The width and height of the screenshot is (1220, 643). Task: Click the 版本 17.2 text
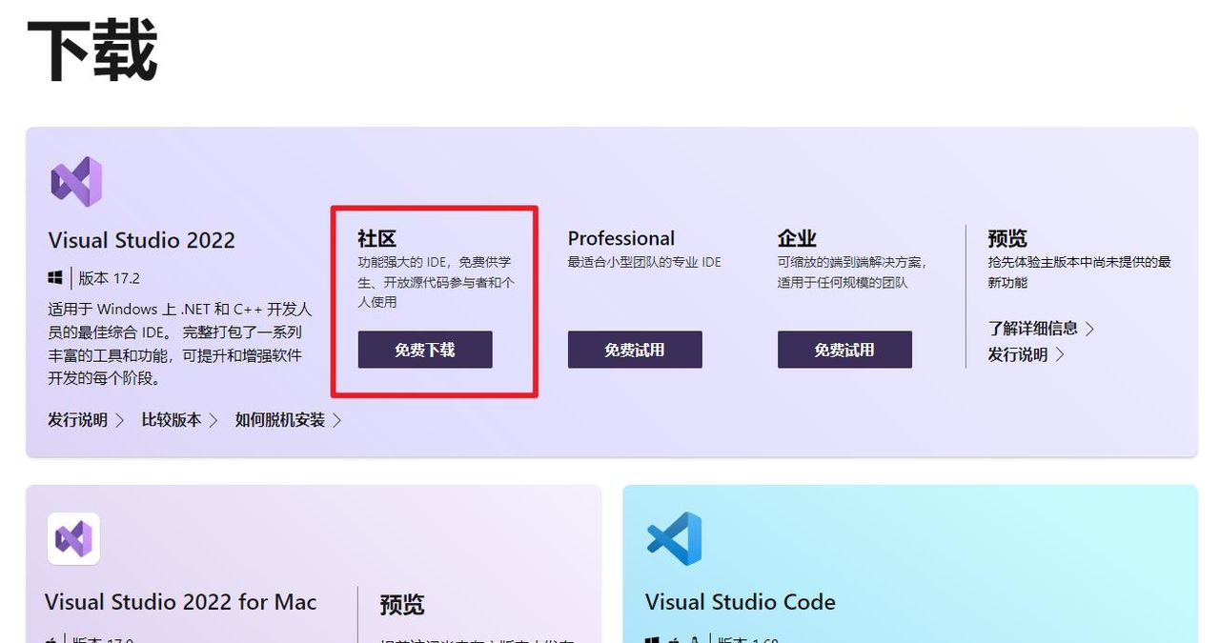click(109, 278)
